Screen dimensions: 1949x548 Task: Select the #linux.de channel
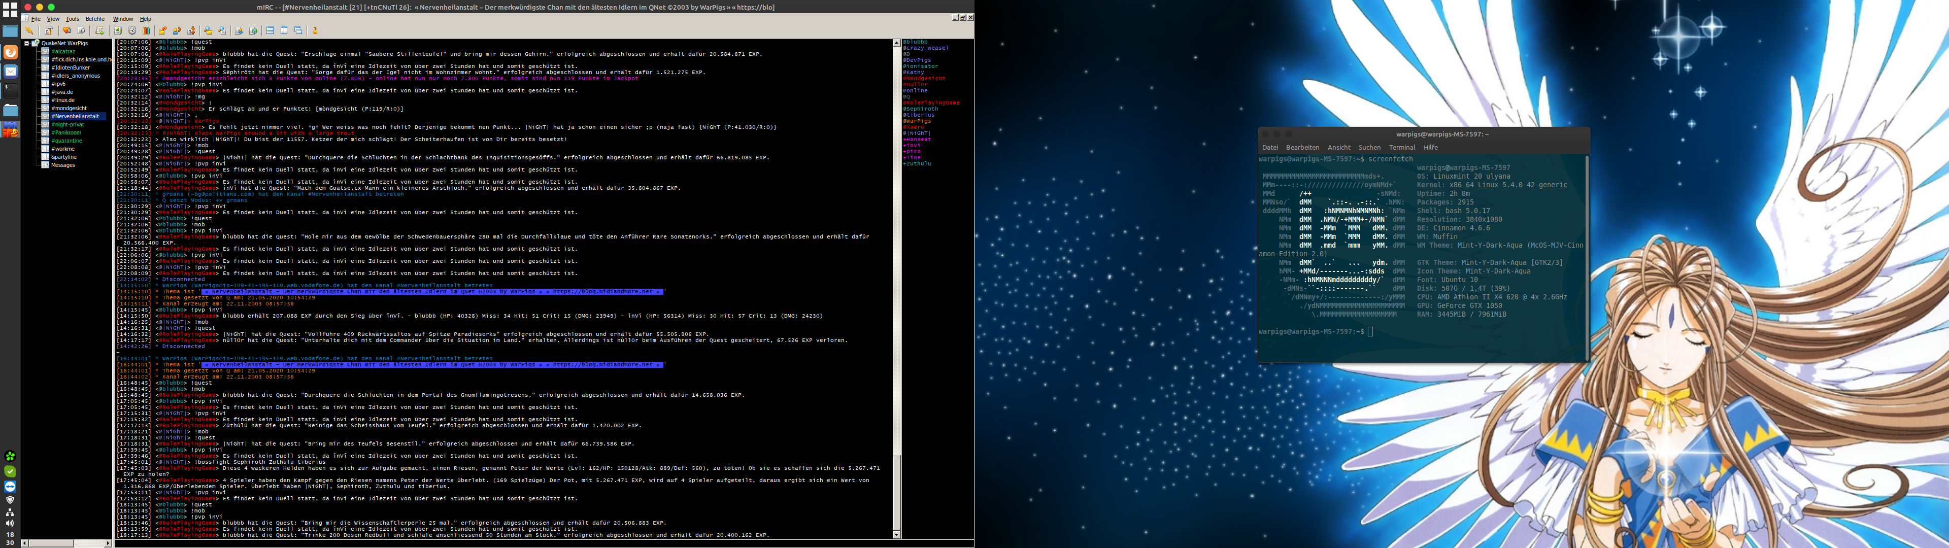pyautogui.click(x=63, y=100)
